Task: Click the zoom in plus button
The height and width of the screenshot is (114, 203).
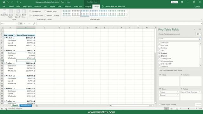Action: [x=196, y=109]
